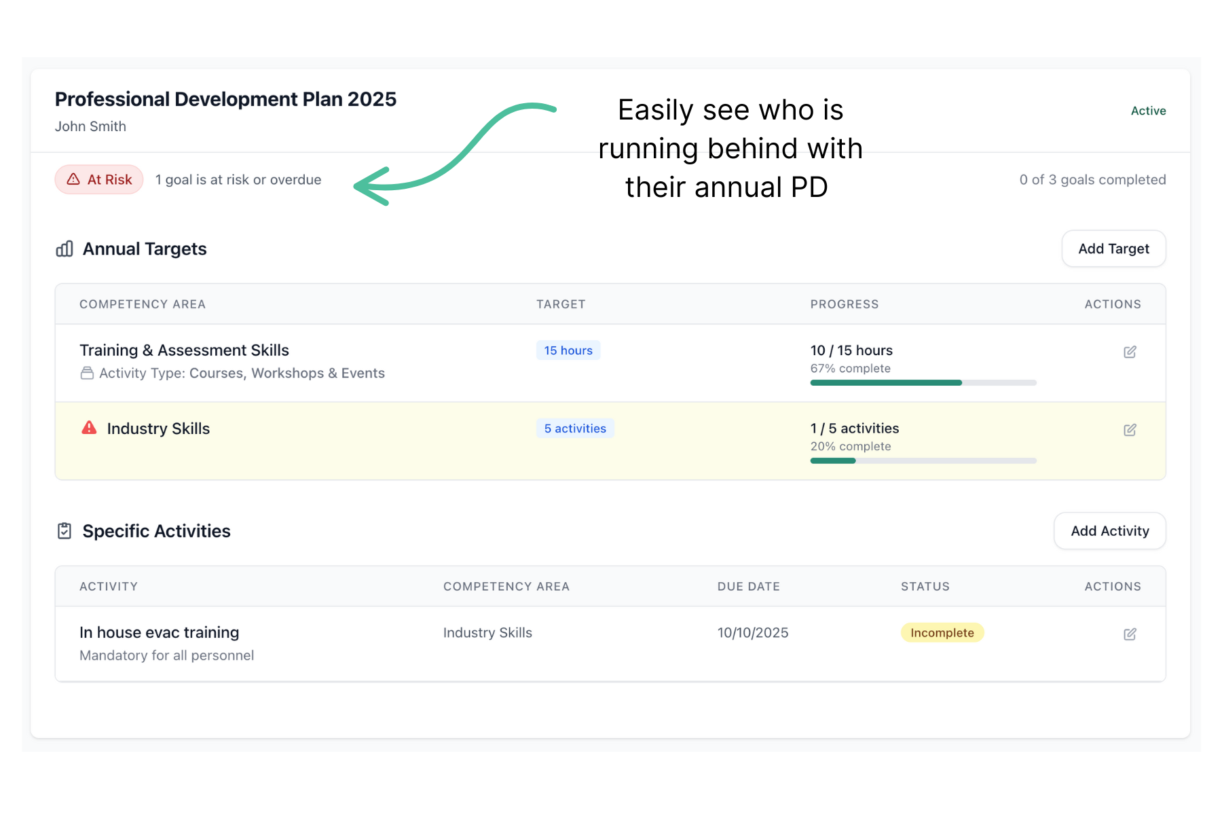The width and height of the screenshot is (1222, 815).
Task: Click the alert icon inside the At Risk badge
Action: click(x=72, y=179)
